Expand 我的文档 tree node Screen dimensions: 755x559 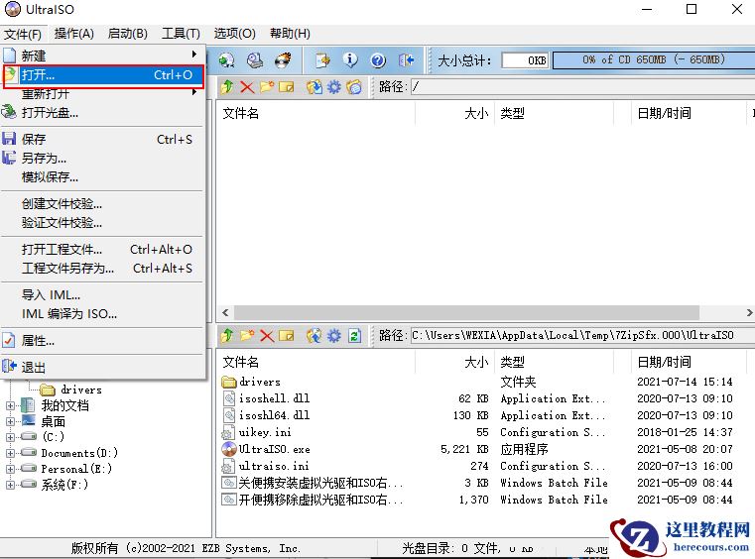click(10, 405)
